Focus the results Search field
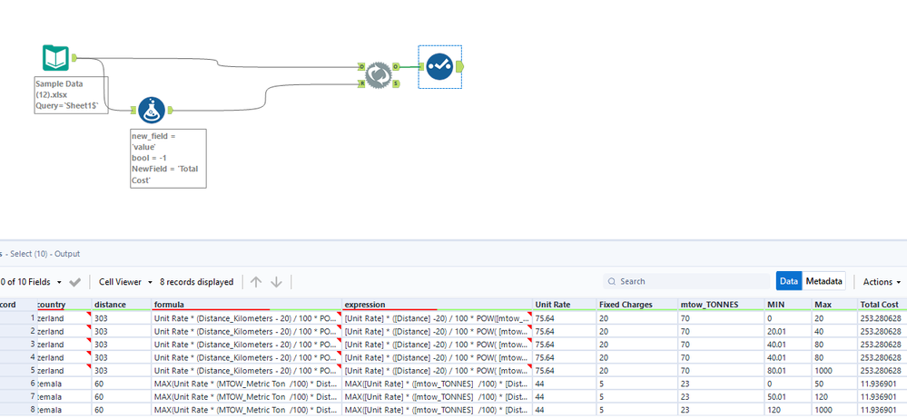This screenshot has height=418, width=907. click(x=686, y=281)
